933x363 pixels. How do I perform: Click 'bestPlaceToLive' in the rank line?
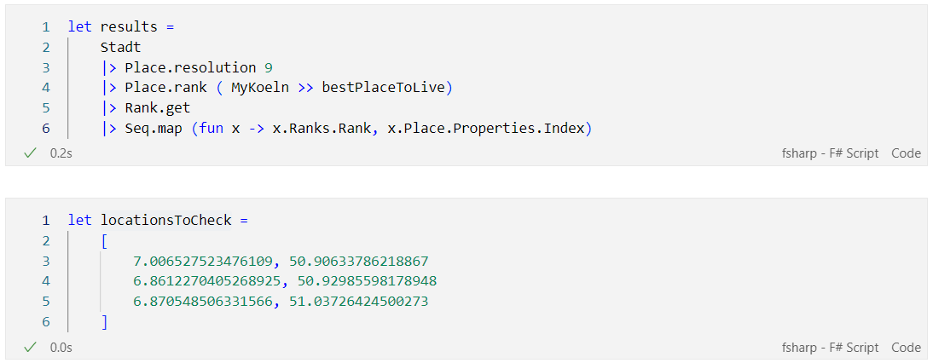(384, 88)
